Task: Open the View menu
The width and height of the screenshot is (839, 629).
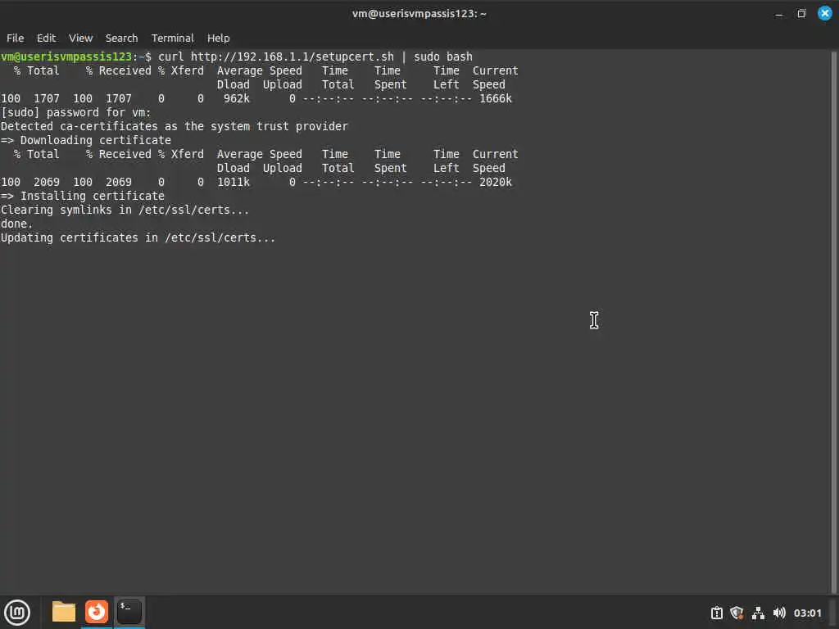Action: coord(80,38)
